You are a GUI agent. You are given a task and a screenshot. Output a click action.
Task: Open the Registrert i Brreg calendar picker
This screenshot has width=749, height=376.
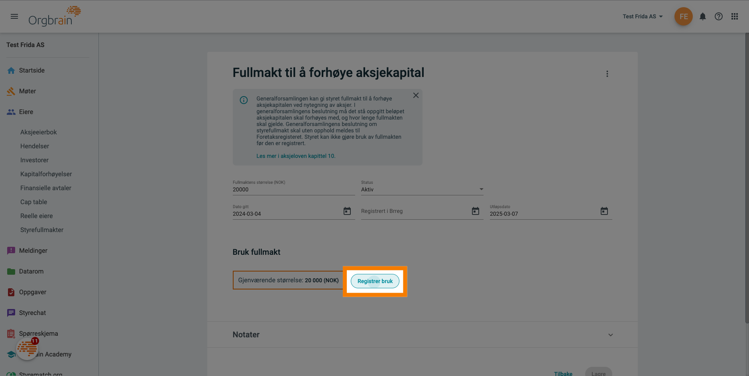tap(476, 211)
